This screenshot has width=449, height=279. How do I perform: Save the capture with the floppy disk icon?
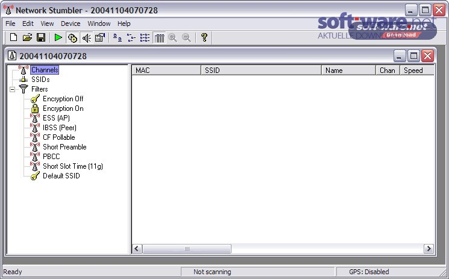(41, 37)
